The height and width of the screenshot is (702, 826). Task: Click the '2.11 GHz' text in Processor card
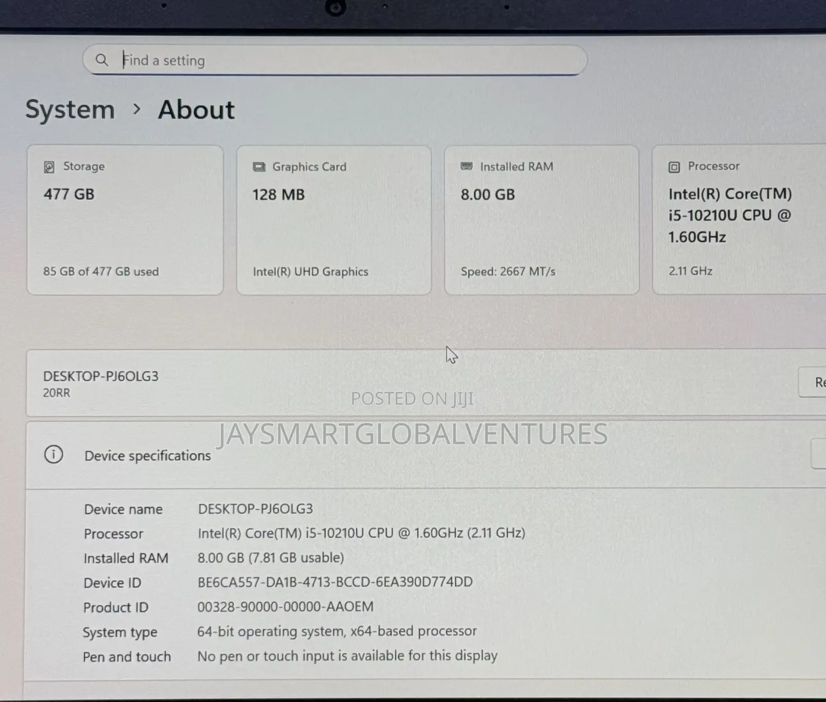point(691,271)
